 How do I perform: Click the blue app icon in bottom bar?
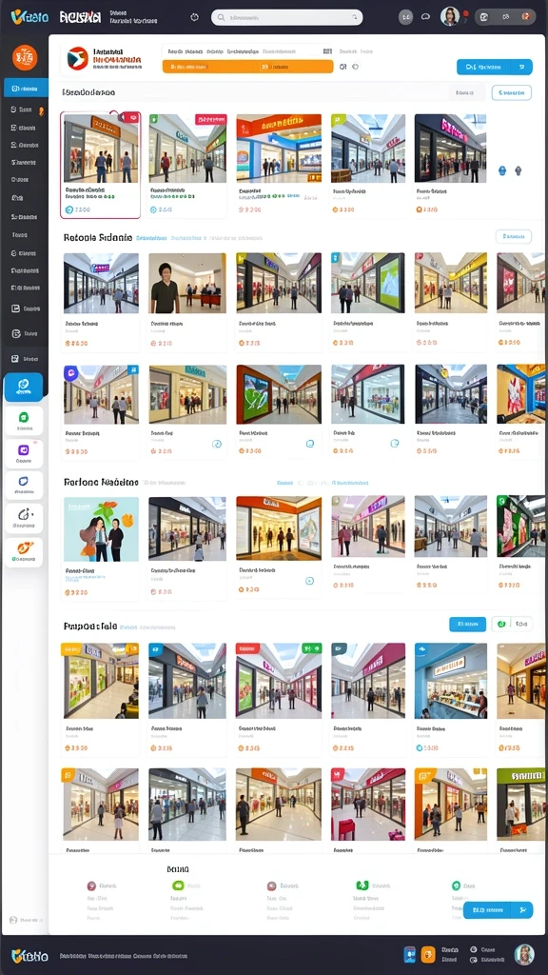pos(409,954)
